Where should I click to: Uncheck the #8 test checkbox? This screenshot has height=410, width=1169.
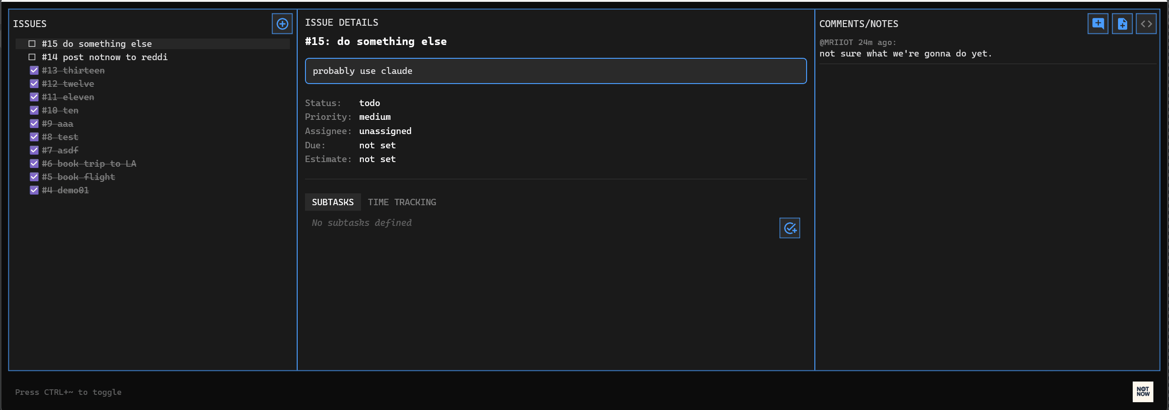pos(34,137)
